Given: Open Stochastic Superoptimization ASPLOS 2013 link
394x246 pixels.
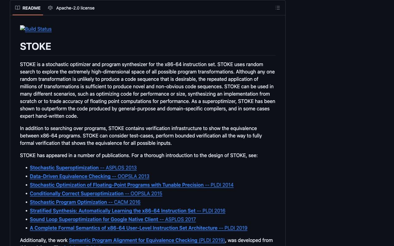Looking at the screenshot, I should [83, 168].
